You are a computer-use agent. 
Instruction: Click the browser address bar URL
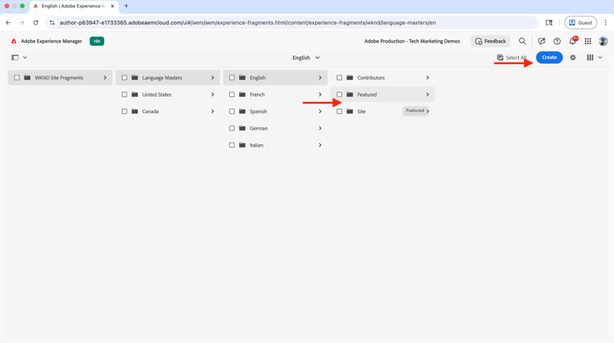(x=247, y=23)
